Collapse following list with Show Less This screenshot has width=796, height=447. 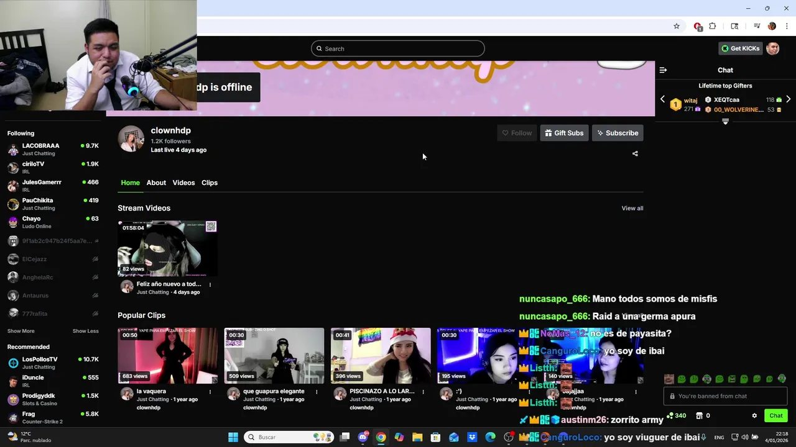86,331
